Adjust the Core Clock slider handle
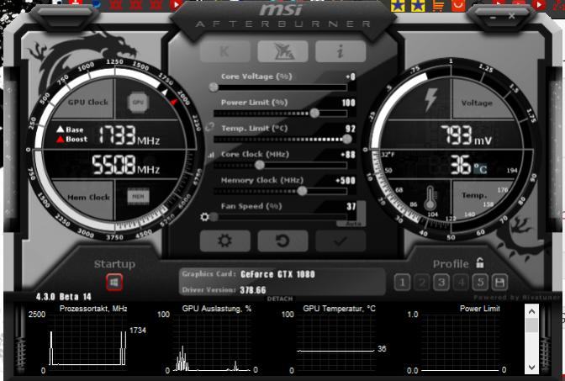The image size is (565, 381). (260, 165)
